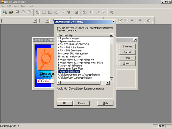The image size is (172, 129).
Task: Open the Help menu in menu bar
Action: (x=31, y=6)
